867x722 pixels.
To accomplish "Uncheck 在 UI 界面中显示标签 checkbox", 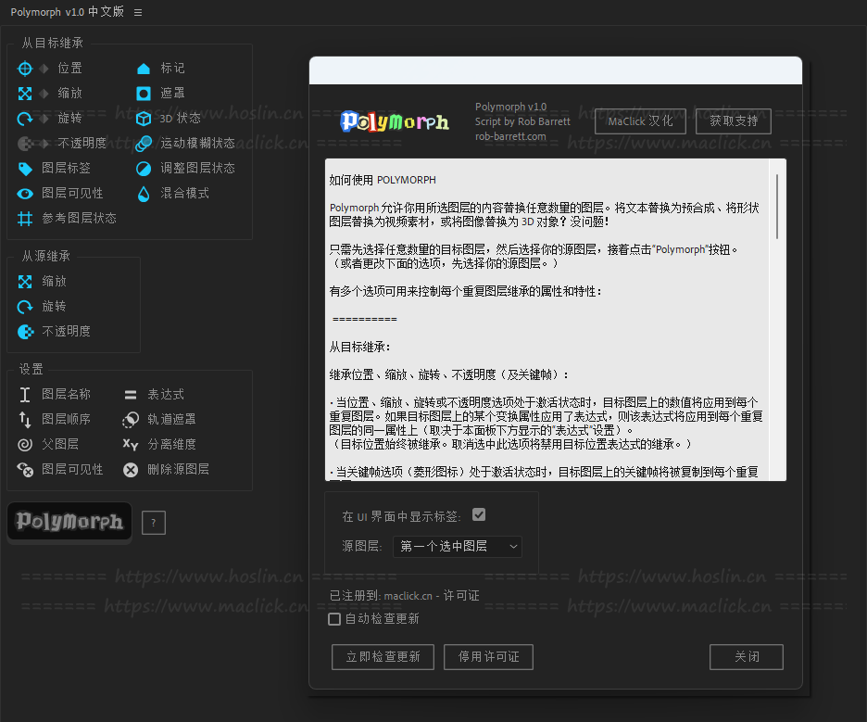I will [479, 515].
